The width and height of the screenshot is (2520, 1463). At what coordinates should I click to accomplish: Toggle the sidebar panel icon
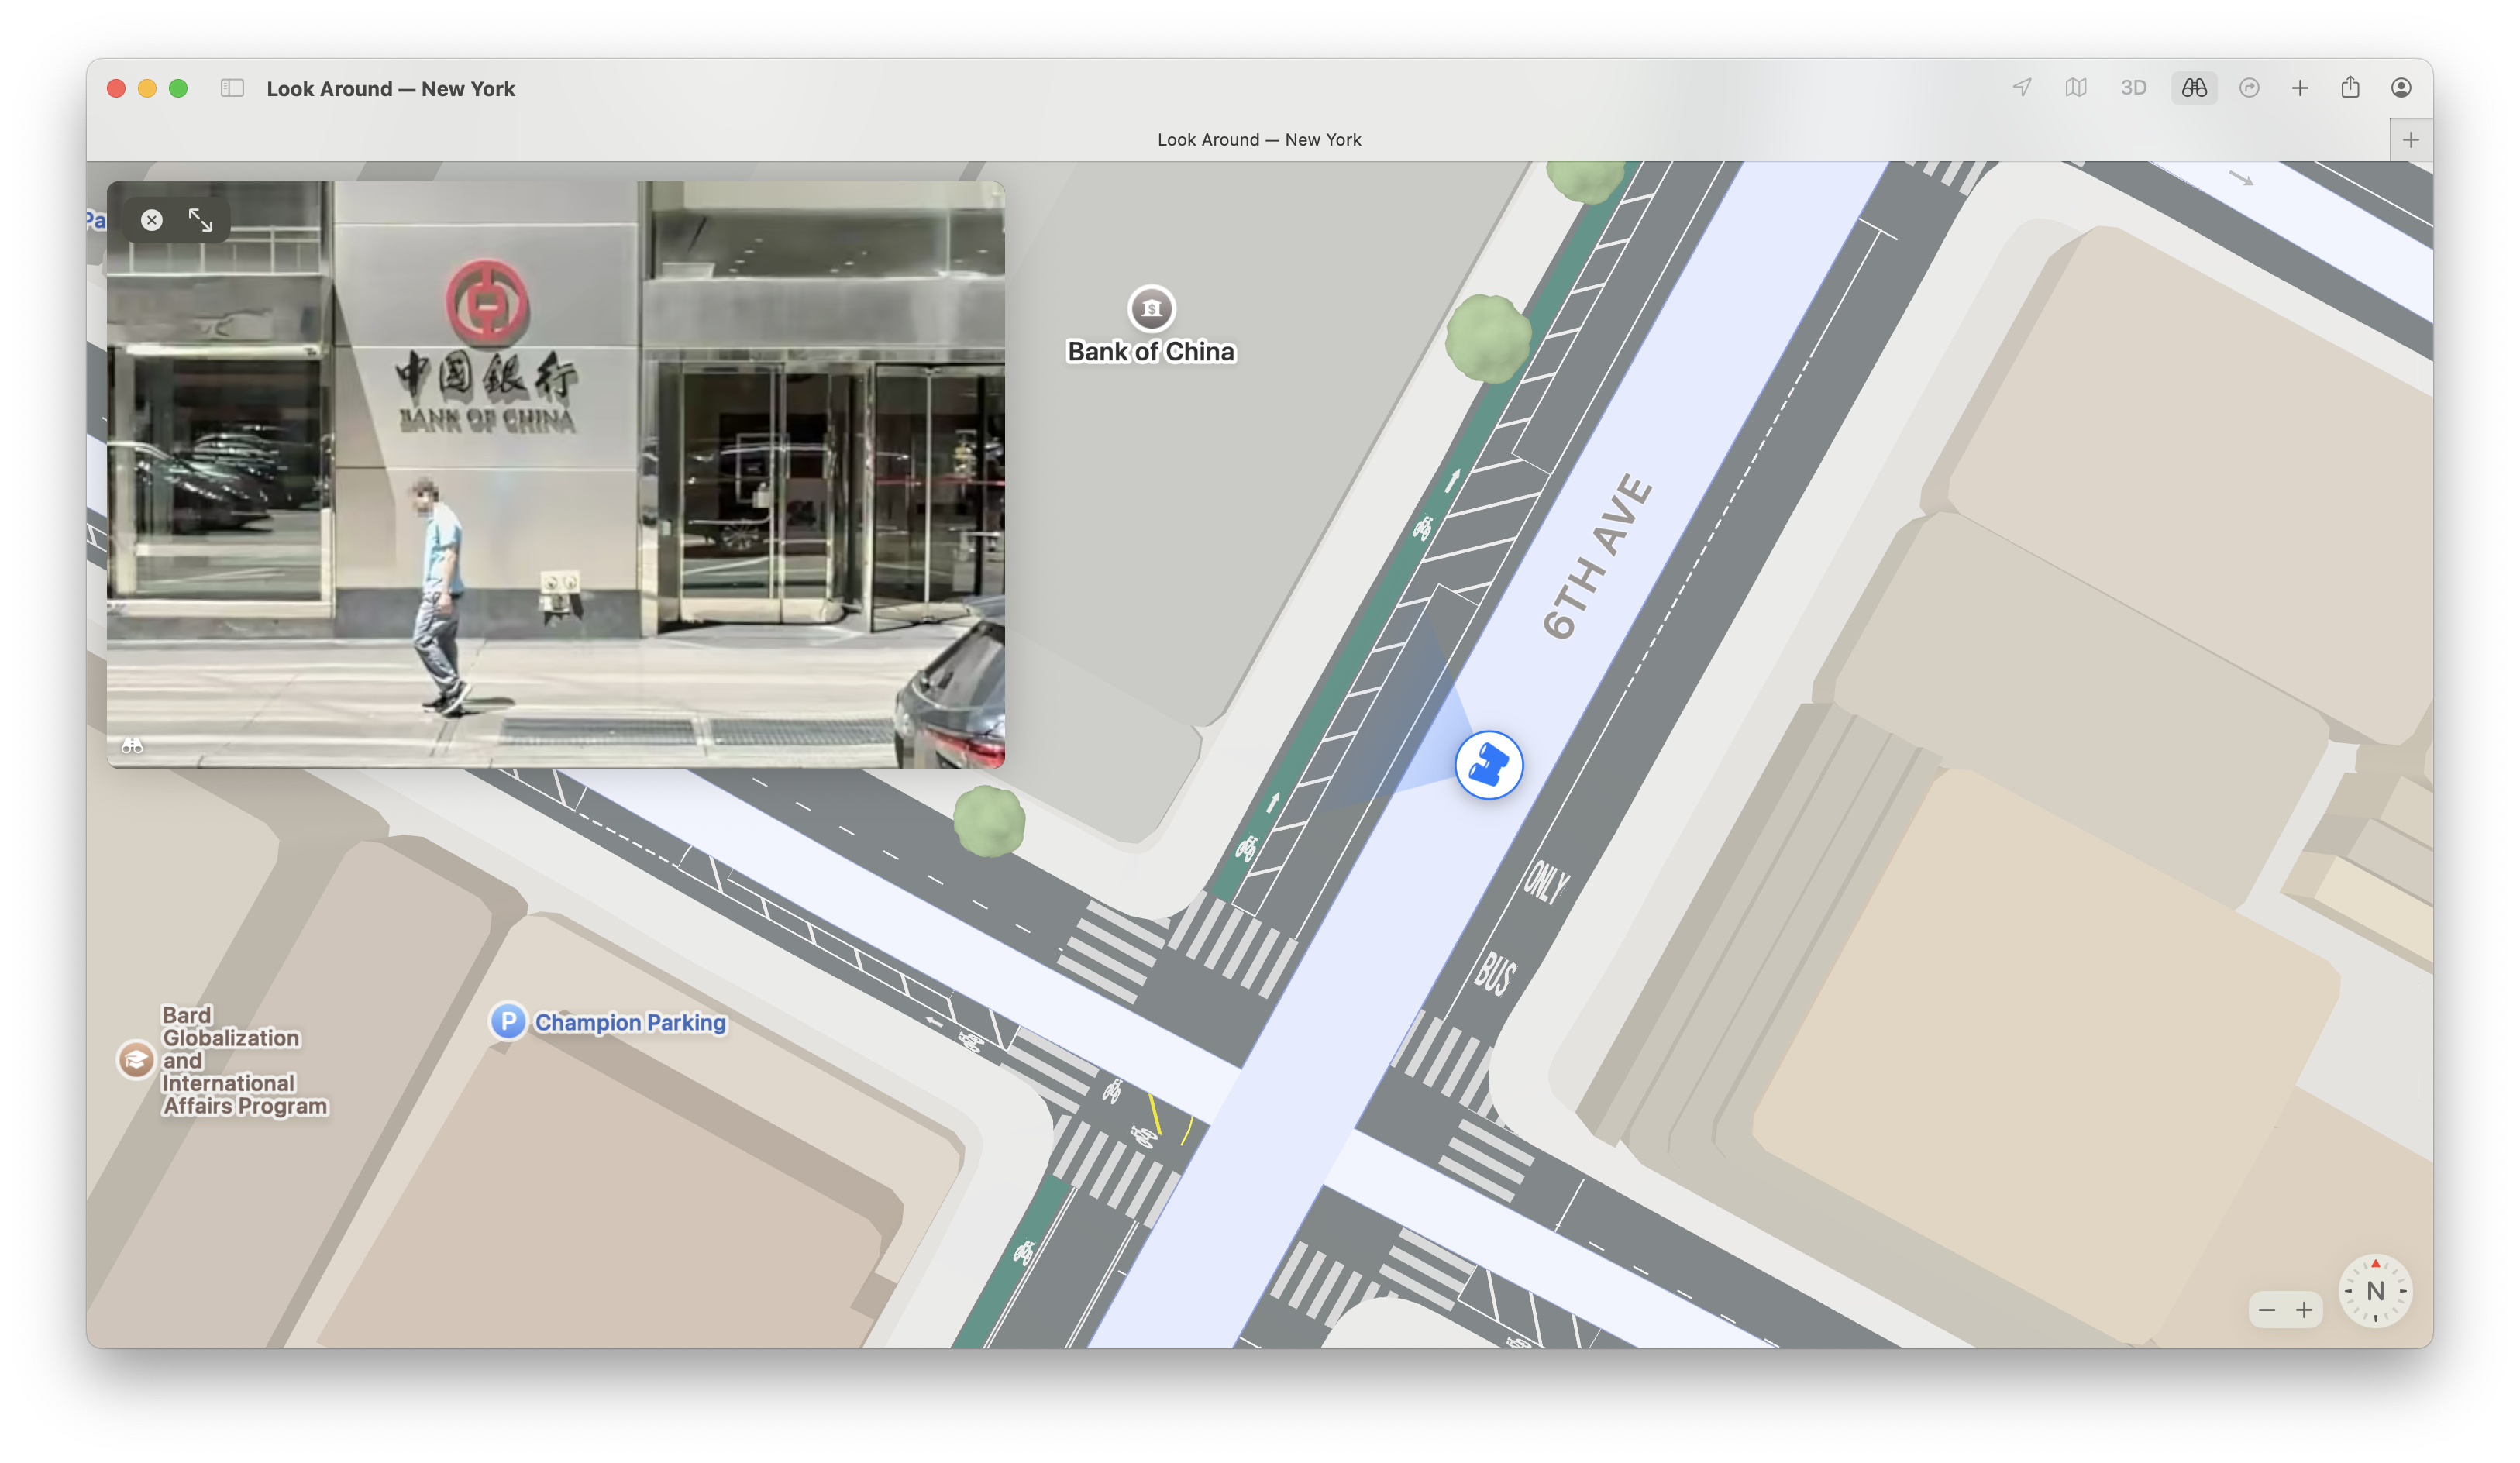pyautogui.click(x=232, y=88)
